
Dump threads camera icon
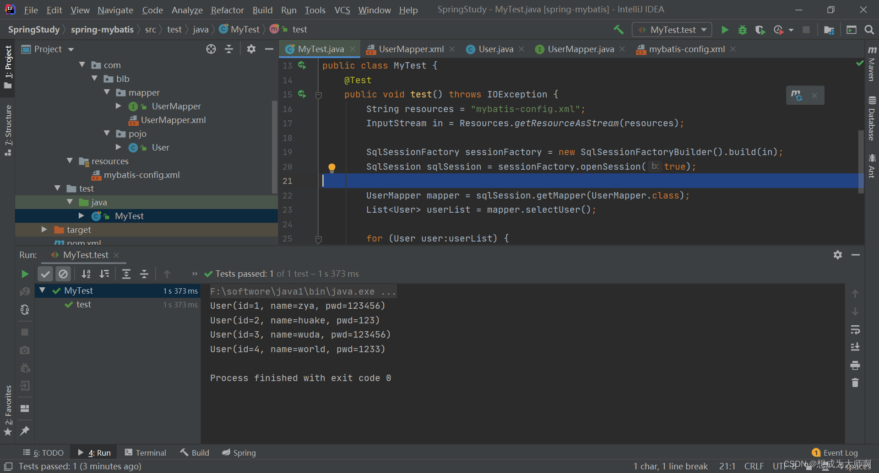(x=25, y=350)
